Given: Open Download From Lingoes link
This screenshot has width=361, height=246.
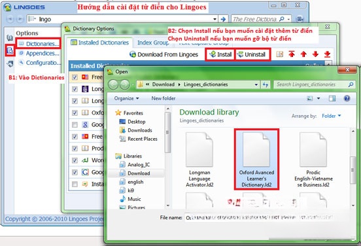Looking at the screenshot, I should (163, 54).
